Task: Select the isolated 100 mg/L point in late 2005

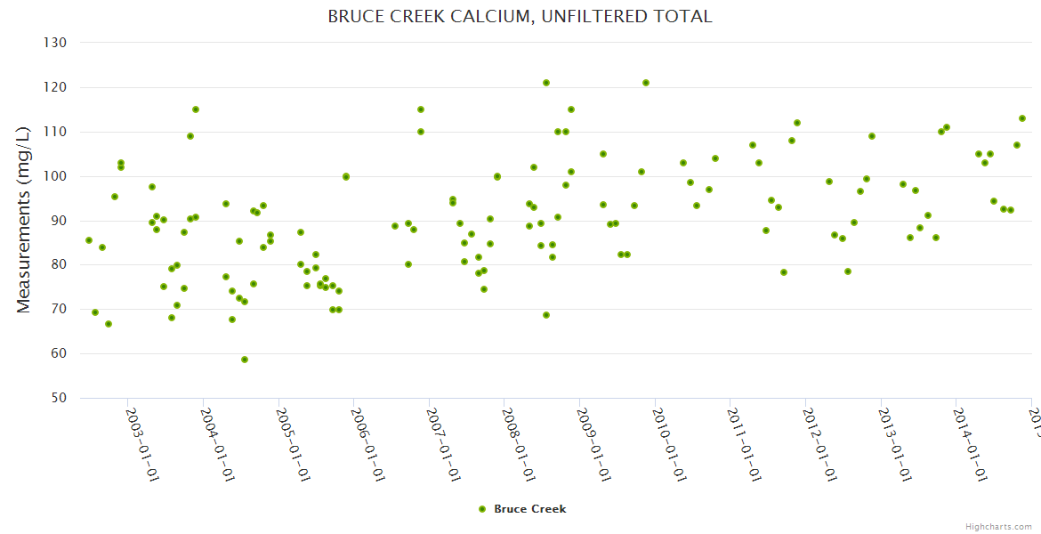Action: coord(346,176)
